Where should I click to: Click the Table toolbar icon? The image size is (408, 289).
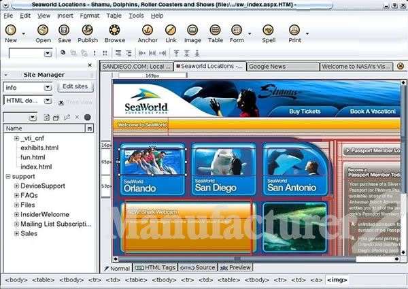(x=215, y=30)
